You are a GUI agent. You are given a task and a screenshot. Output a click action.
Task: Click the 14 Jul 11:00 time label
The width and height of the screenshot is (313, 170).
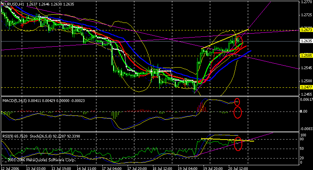(87, 168)
